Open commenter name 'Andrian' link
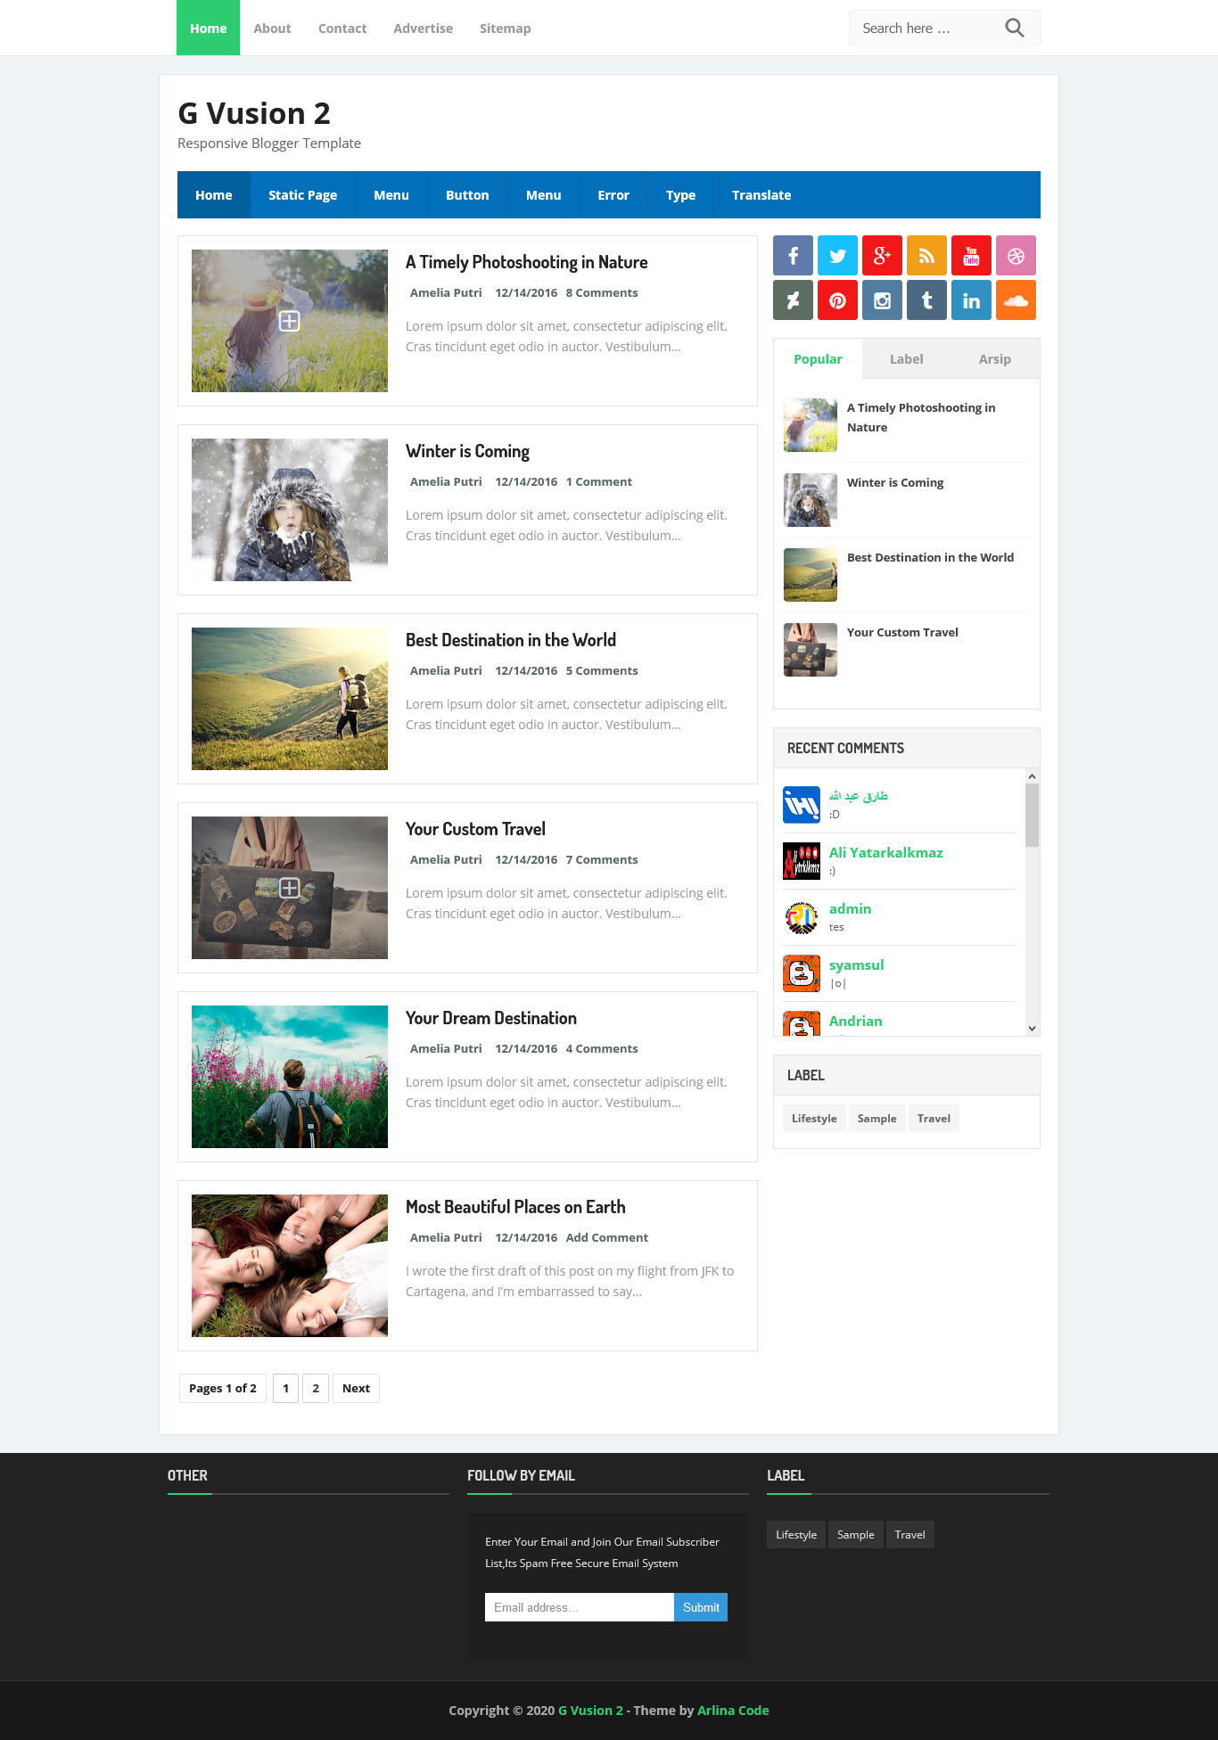1218x1740 pixels. pos(855,1021)
